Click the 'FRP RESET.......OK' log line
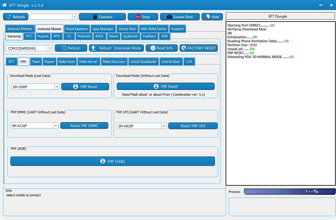 [241, 53]
